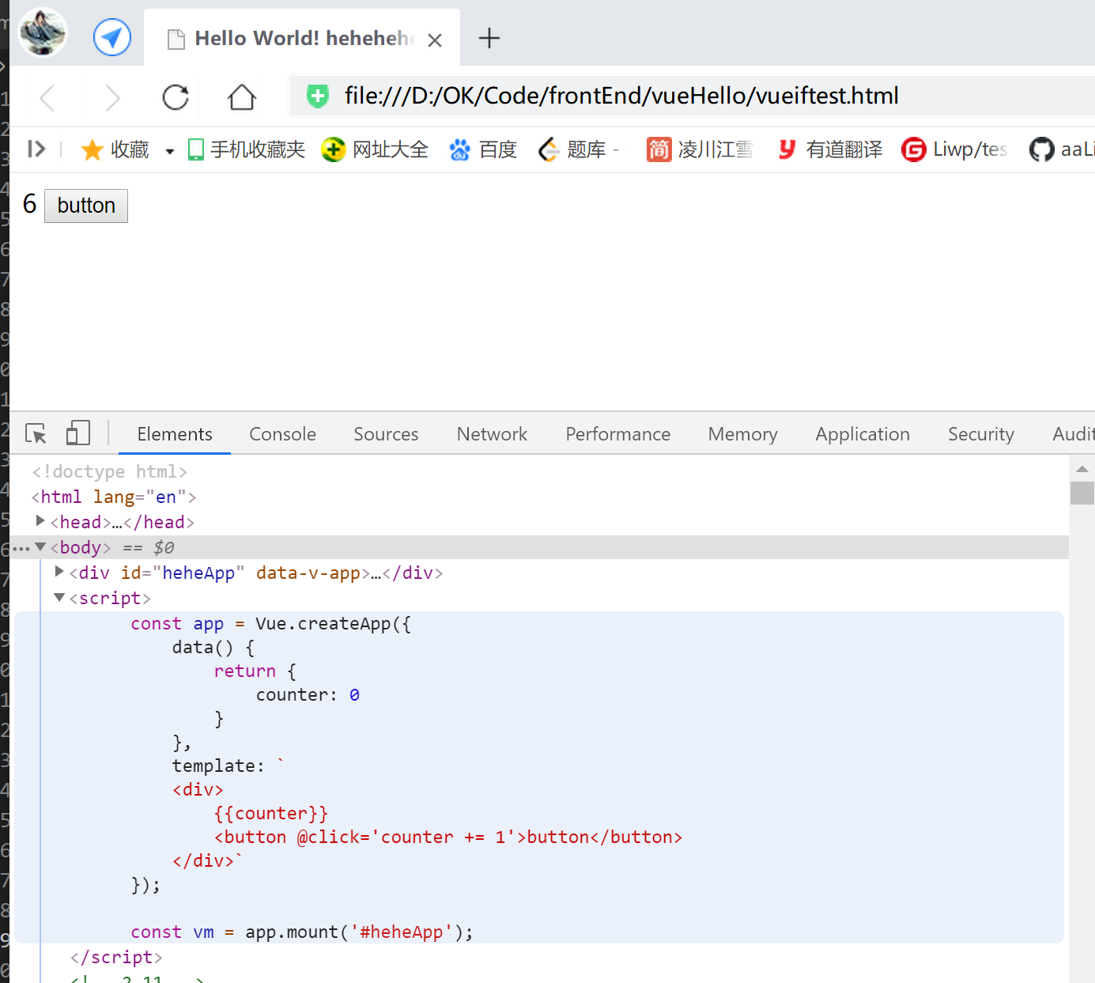
Task: Open the 收藏 favorites star bookmark
Action: click(x=115, y=149)
